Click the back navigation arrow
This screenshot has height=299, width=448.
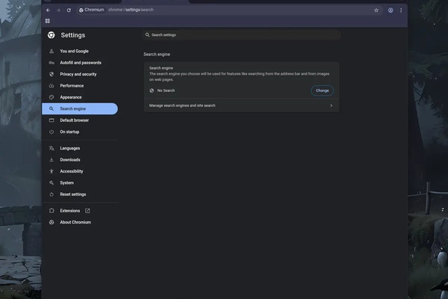49,10
